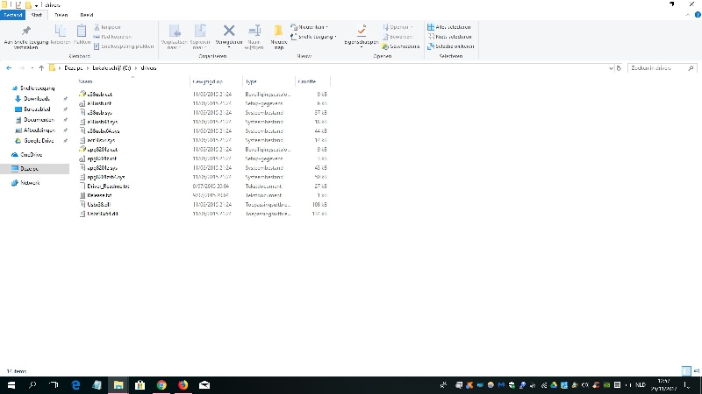Click the Paste (Plakken) clipboard icon
This screenshot has width=702, height=394.
coord(82,32)
